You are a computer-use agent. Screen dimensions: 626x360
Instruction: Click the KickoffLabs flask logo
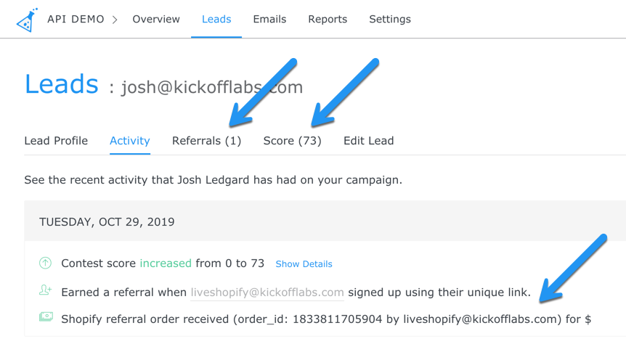point(27,20)
